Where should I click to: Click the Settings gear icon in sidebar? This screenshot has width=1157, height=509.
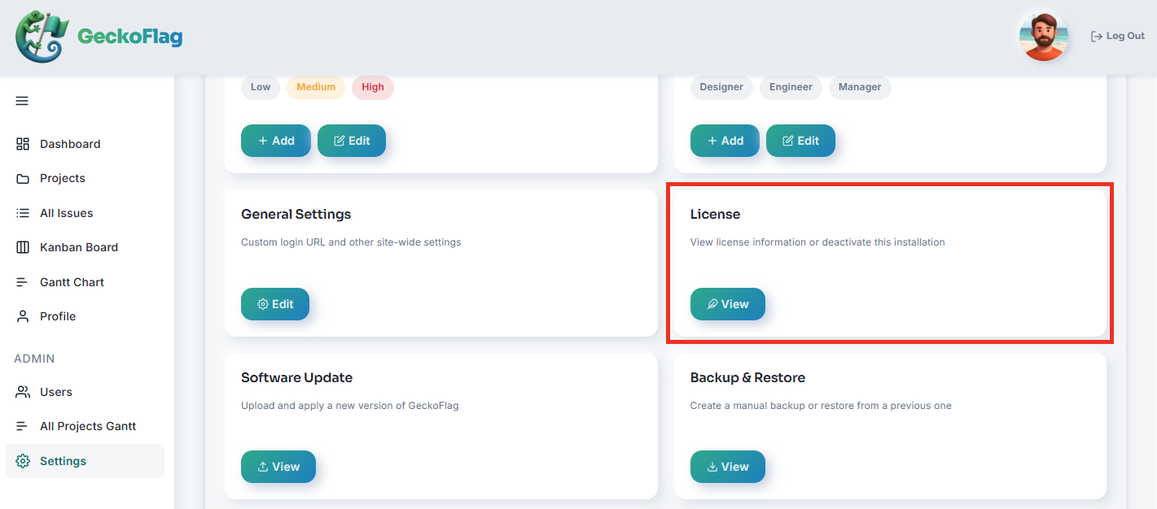pos(23,461)
